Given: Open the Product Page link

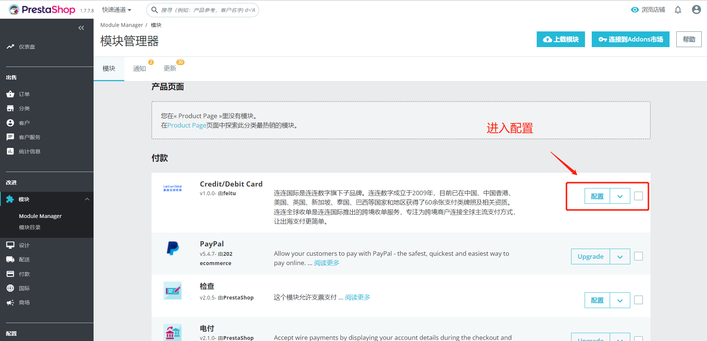Looking at the screenshot, I should tap(187, 125).
